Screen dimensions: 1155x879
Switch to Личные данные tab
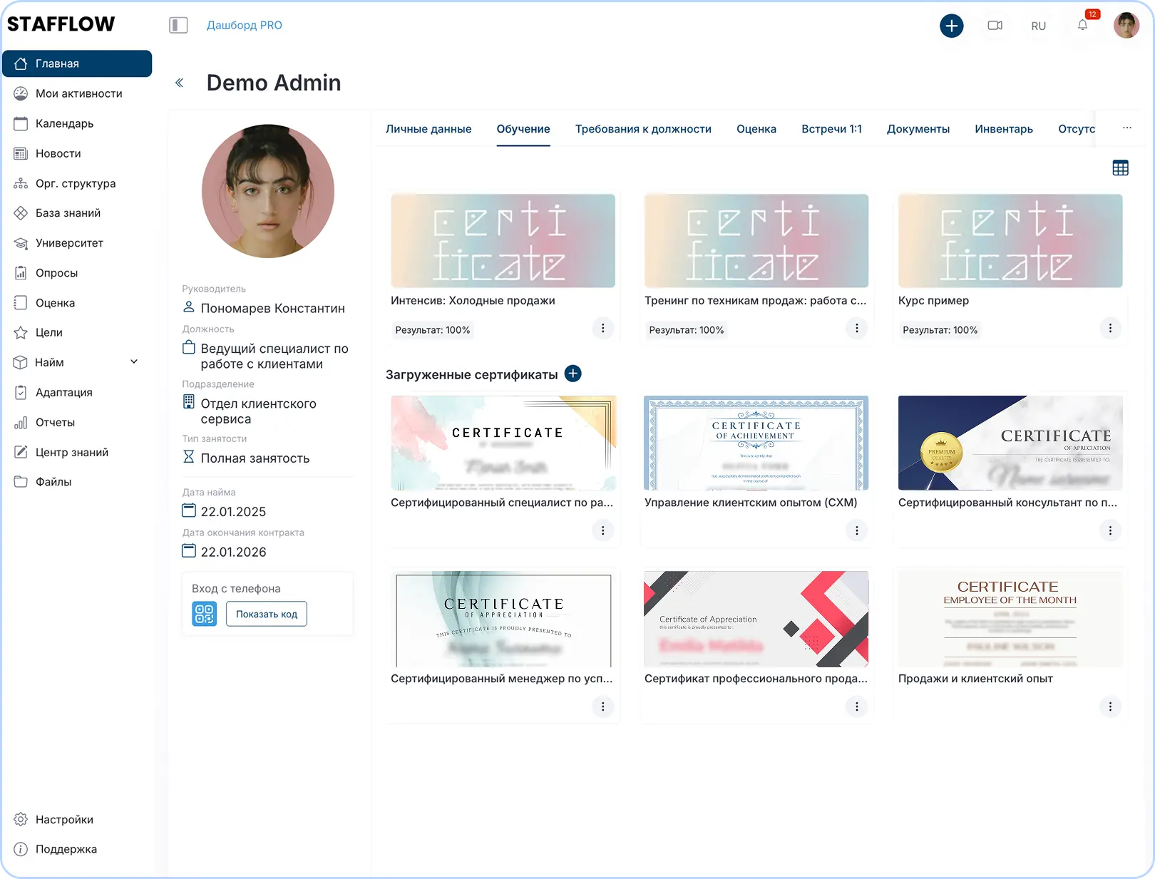[x=428, y=129]
